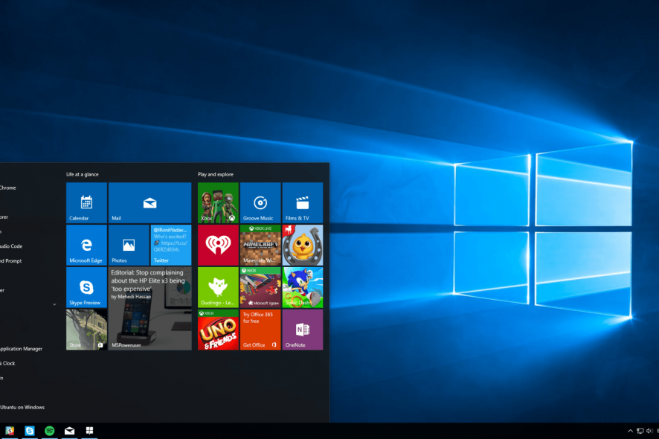The height and width of the screenshot is (439, 659).
Task: Open Spotify from the taskbar
Action: coord(50,431)
